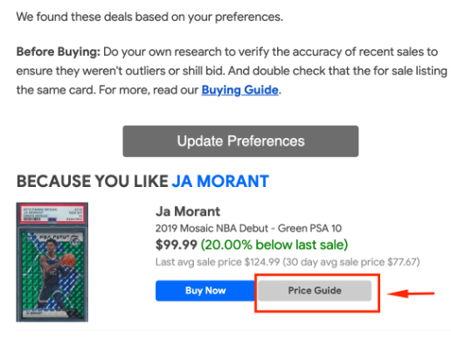
Task: Click the Update Preferences button
Action: click(240, 142)
